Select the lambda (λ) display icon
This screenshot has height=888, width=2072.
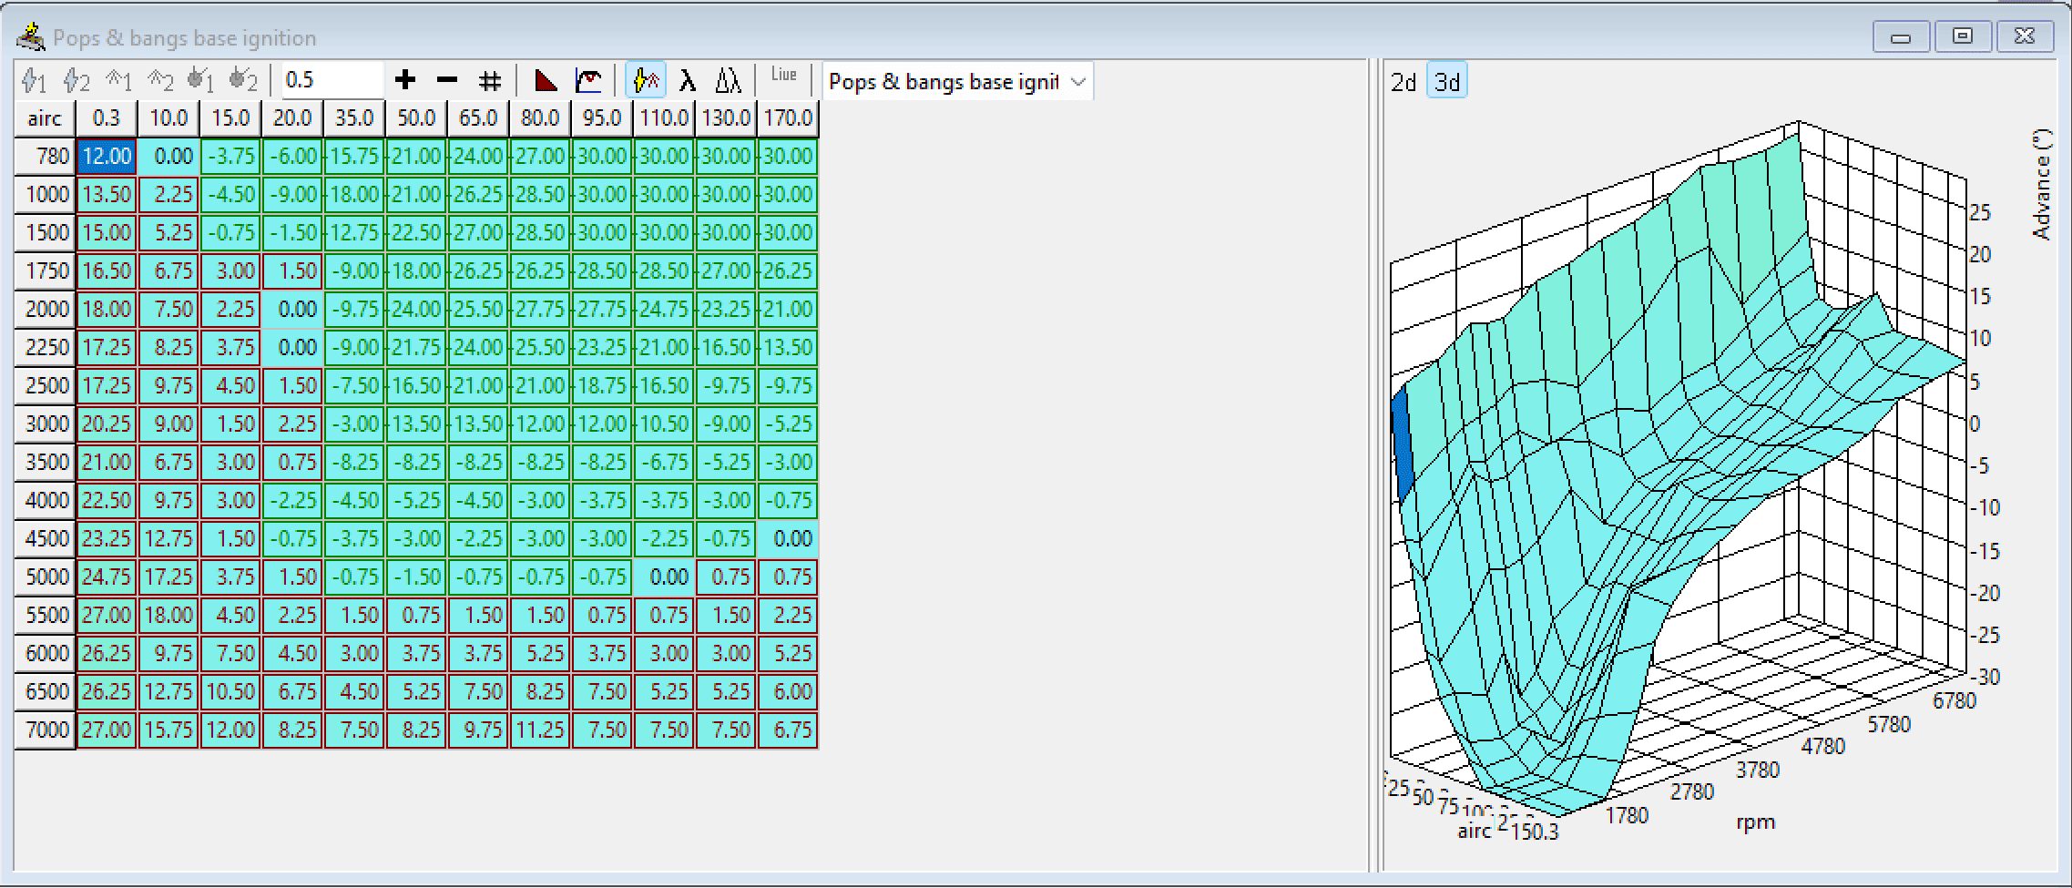point(688,80)
